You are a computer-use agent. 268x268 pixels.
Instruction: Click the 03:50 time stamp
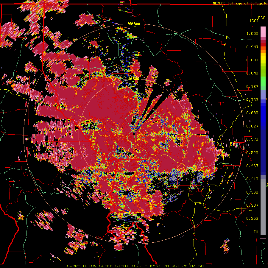pos(197,266)
